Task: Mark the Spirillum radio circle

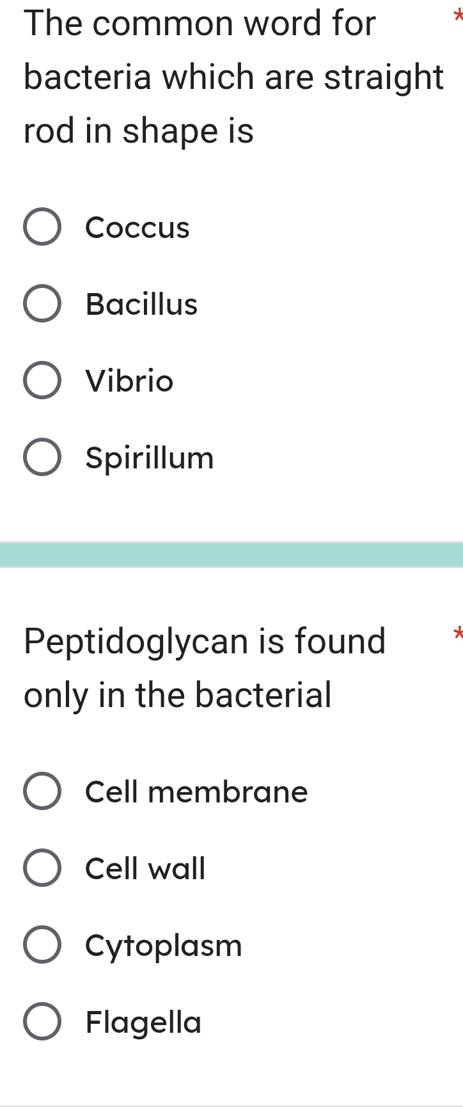Action: [x=43, y=458]
